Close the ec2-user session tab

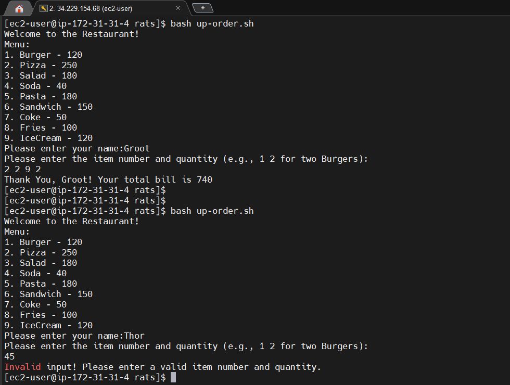178,8
